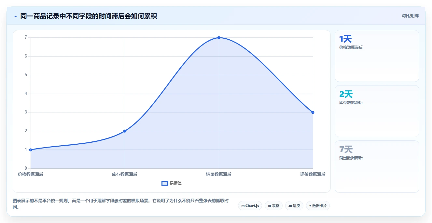This screenshot has width=432, height=223.
Task: Click the chart data point at 评价数据滞后
Action: (x=313, y=112)
